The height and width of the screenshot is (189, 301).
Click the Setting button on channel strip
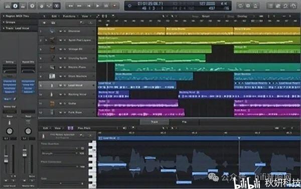coord(10,62)
